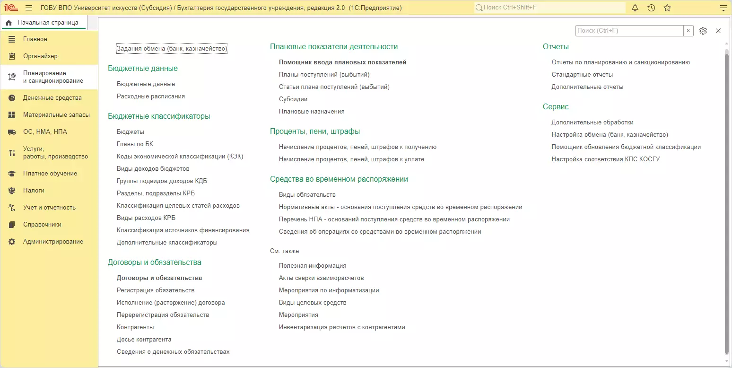Open the 1C main menu logo
The height and width of the screenshot is (368, 732).
click(x=11, y=8)
